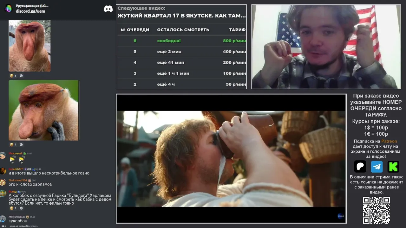Click the UEB tag badge beside Ianeech777
Image resolution: width=406 pixels, height=228 pixels.
[27, 169]
